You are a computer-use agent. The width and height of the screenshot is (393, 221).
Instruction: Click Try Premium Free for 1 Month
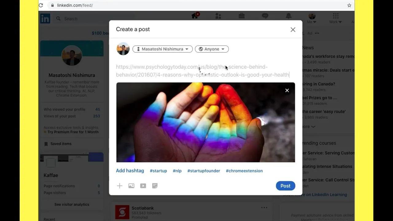pyautogui.click(x=73, y=132)
